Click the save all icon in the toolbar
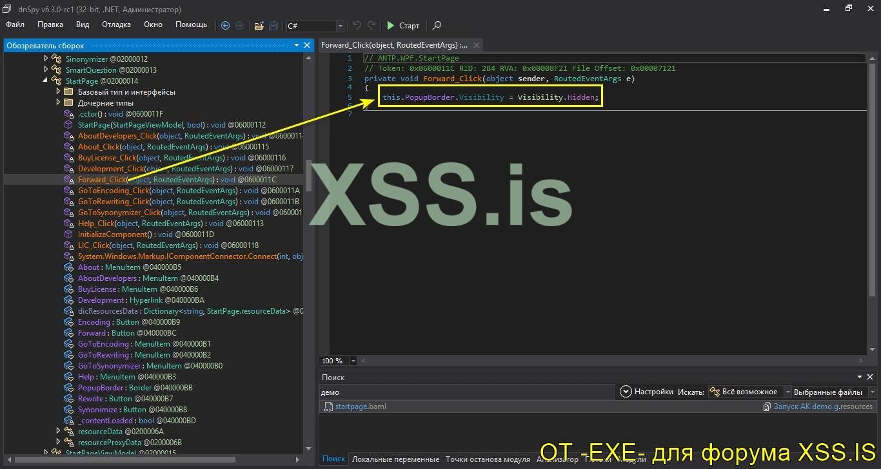Viewport: 881px width, 469px height. pyautogui.click(x=273, y=26)
